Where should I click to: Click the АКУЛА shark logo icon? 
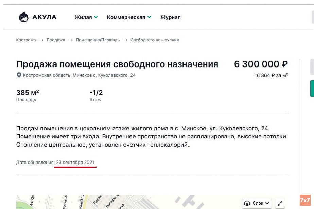coord(23,16)
